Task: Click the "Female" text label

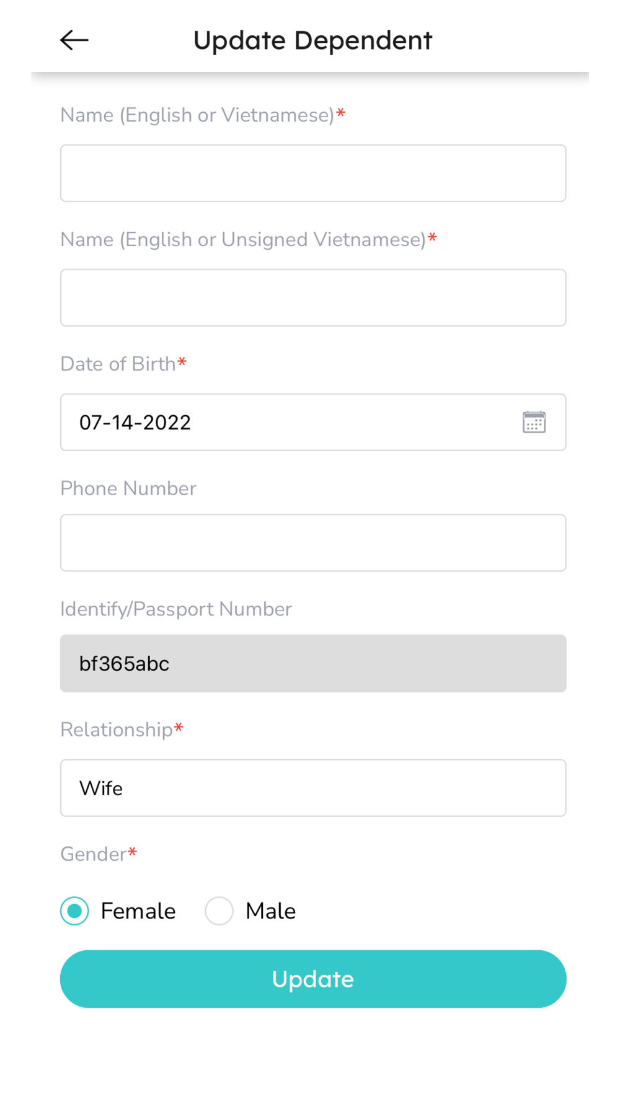Action: 138,911
